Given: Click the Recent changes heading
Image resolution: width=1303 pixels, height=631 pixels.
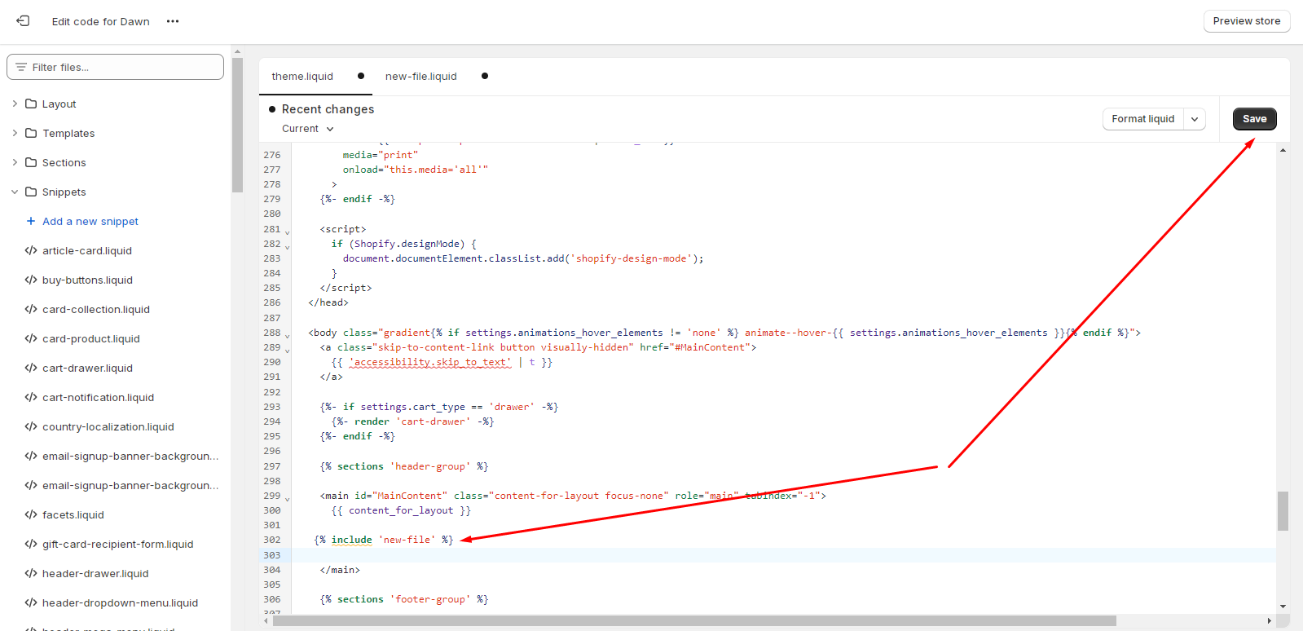Looking at the screenshot, I should (328, 109).
